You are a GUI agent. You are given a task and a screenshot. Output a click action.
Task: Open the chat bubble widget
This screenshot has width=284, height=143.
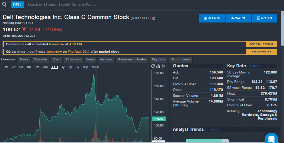[x=271, y=139]
